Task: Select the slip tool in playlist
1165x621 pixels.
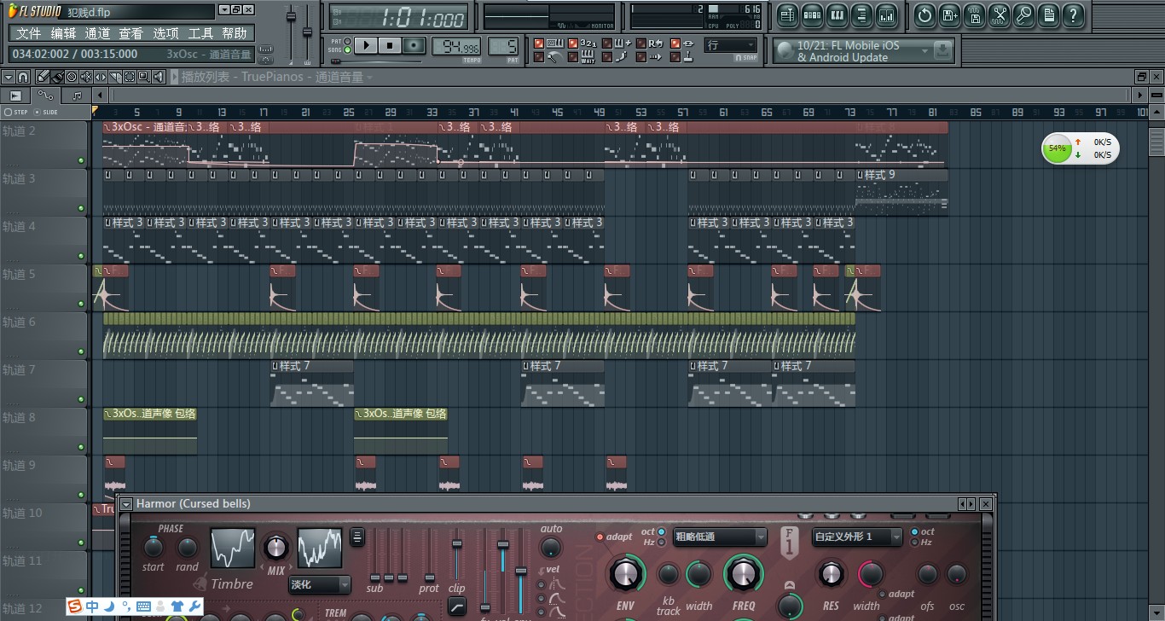Action: tap(101, 77)
